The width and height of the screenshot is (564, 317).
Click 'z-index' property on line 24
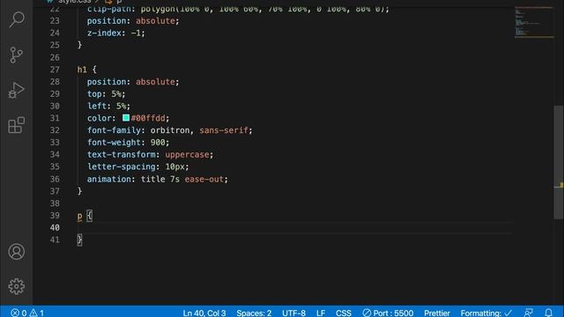click(x=104, y=33)
